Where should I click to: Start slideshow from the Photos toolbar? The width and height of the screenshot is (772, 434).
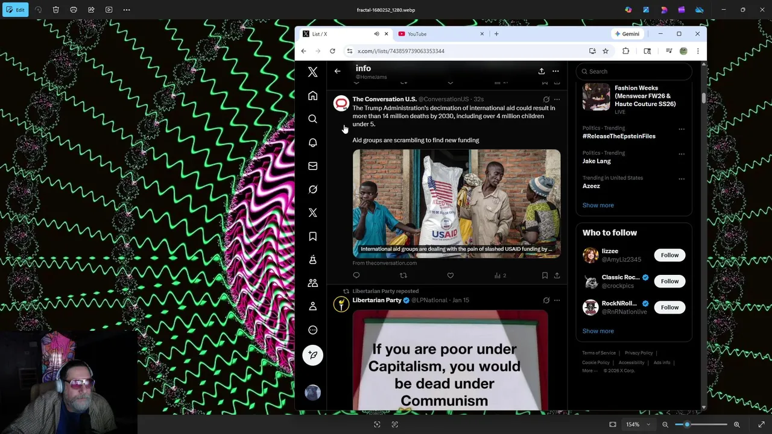pos(109,10)
